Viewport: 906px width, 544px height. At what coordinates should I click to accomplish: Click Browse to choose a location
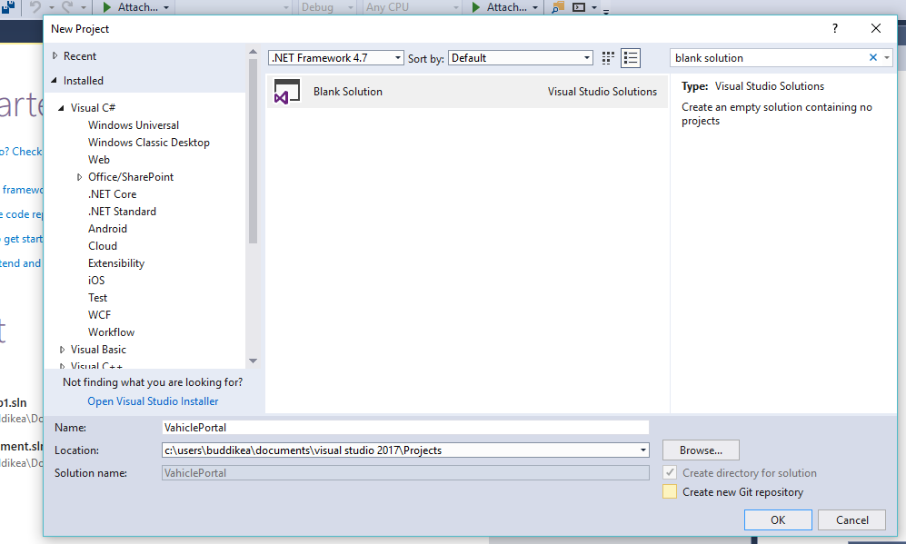click(x=701, y=450)
